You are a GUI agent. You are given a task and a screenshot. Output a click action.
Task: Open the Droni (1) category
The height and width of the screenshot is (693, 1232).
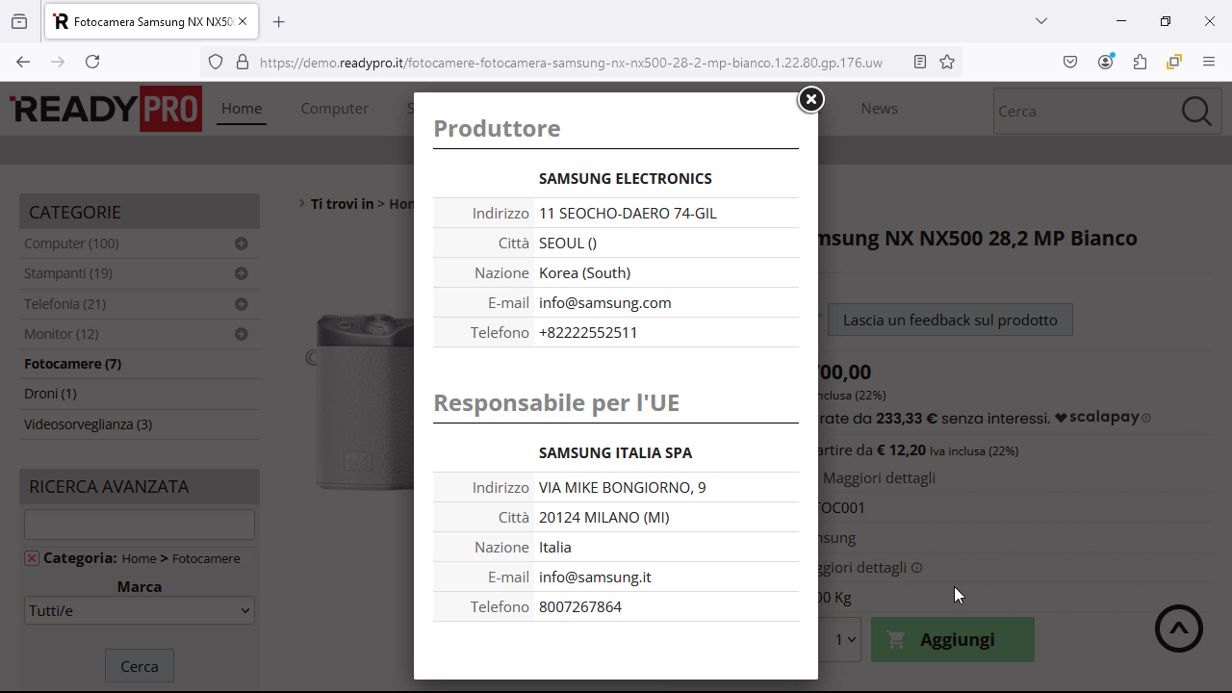click(50, 394)
